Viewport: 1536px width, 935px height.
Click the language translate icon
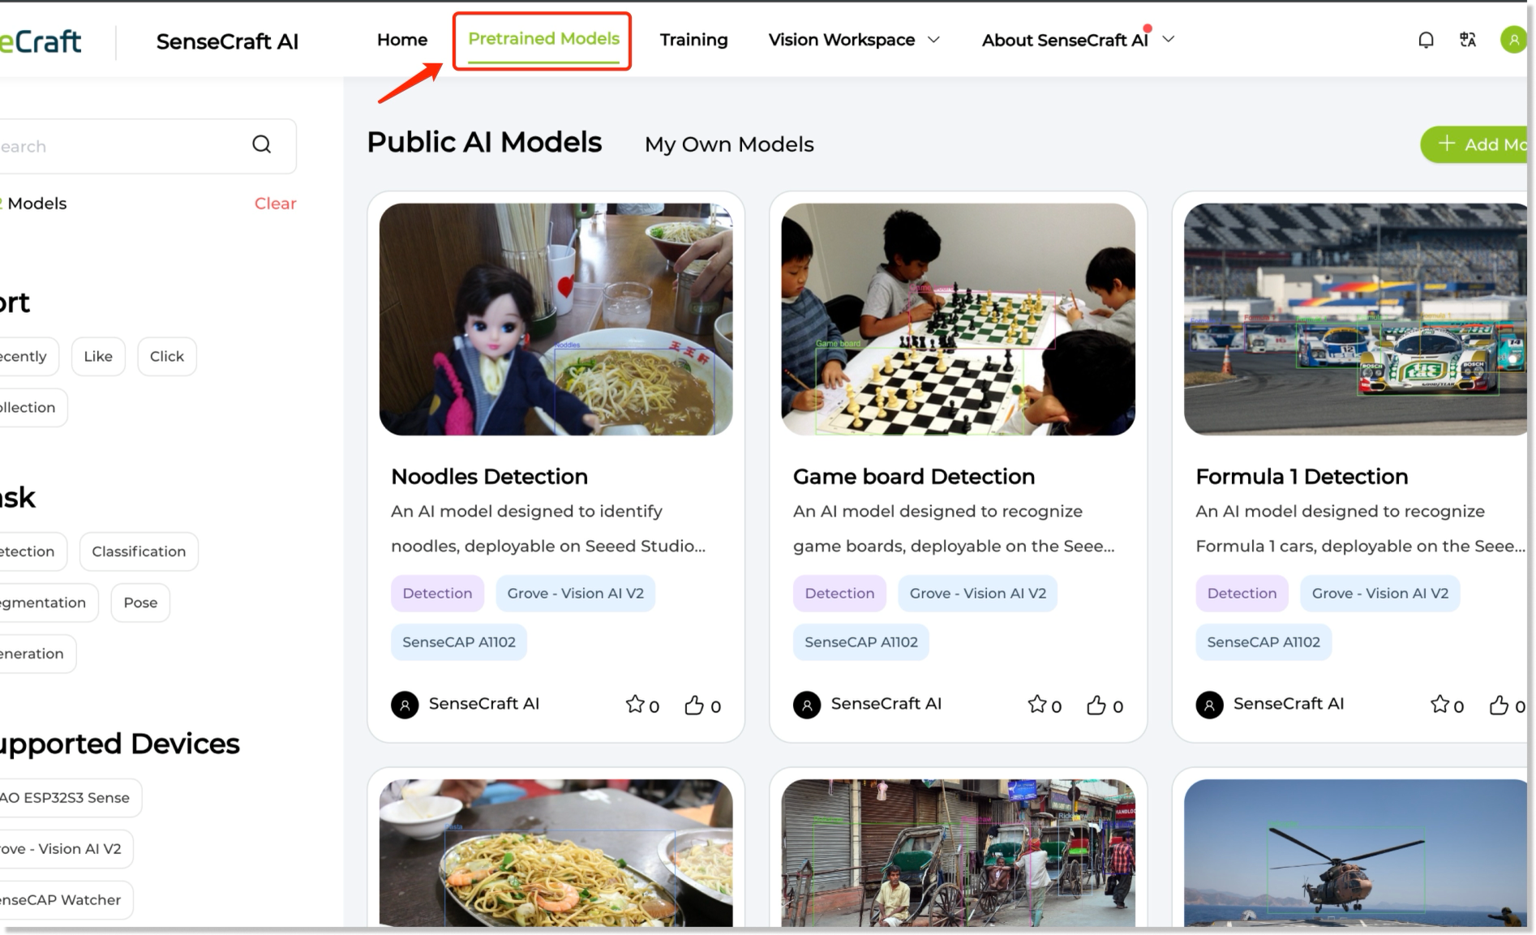[x=1468, y=40]
